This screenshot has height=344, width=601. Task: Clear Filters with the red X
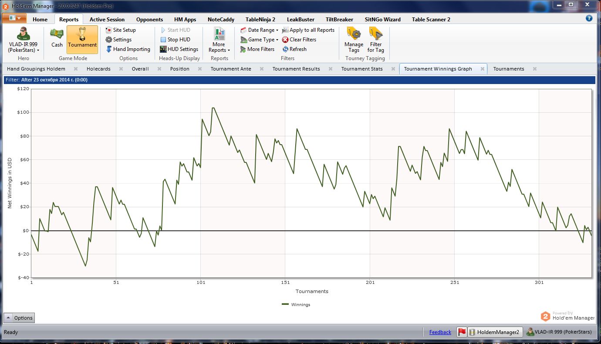[x=299, y=40]
